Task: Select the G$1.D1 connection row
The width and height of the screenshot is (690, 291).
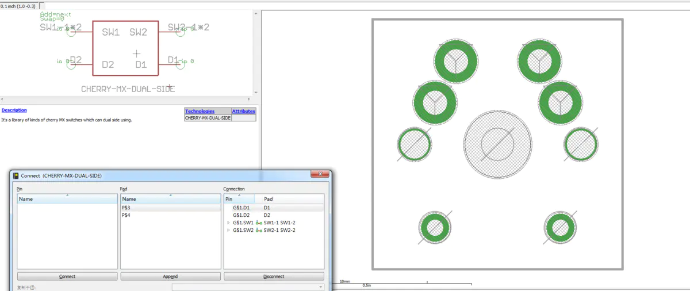Action: 274,207
